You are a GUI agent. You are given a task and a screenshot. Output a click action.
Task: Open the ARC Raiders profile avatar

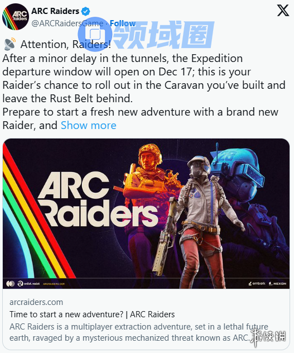coord(16,17)
